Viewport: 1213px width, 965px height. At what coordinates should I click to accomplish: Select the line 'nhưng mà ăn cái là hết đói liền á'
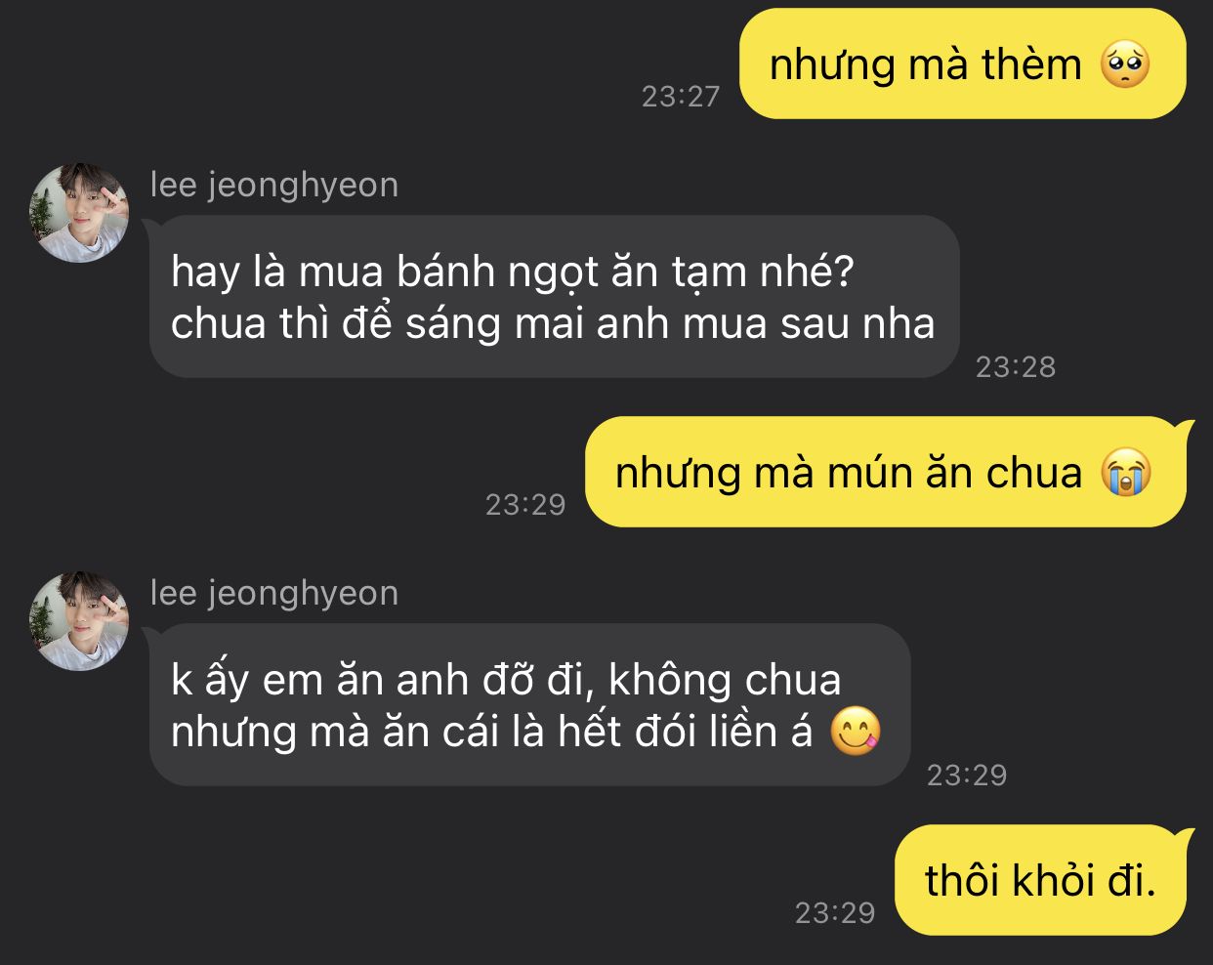pos(492,732)
